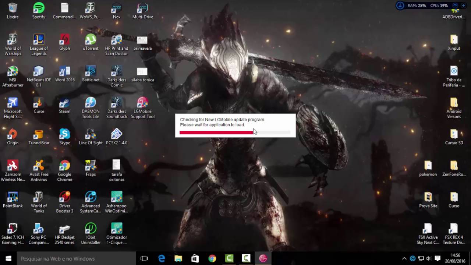Open World of Tanks shortcut
The width and height of the screenshot is (471, 265).
39,202
